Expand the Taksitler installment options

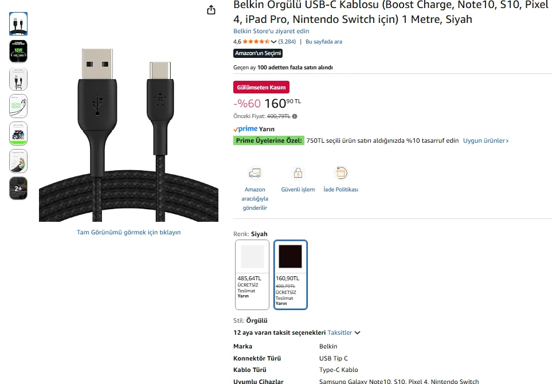(344, 332)
